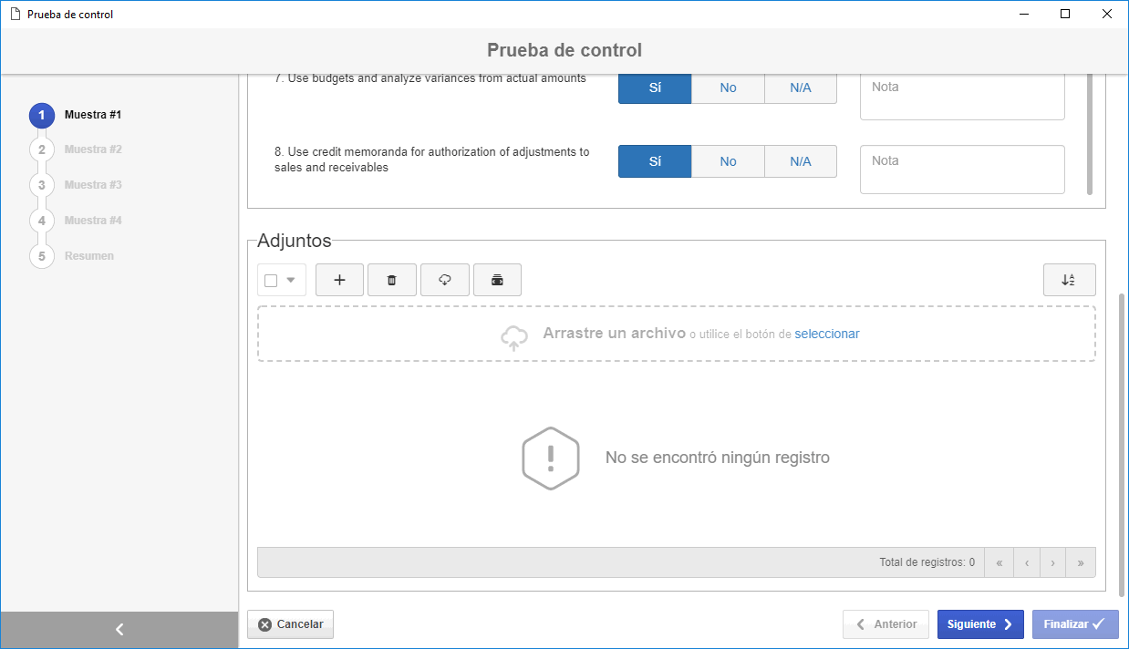Click the hexagon warning icon in empty list
This screenshot has width=1129, height=649.
point(551,458)
